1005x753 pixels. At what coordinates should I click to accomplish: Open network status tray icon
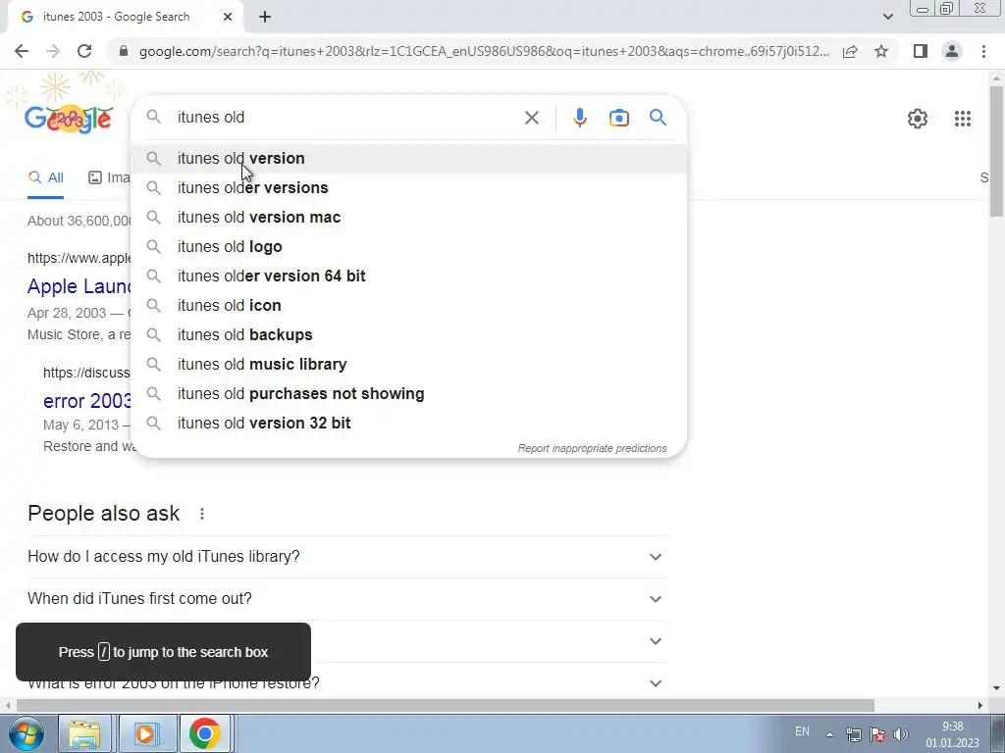pos(854,733)
